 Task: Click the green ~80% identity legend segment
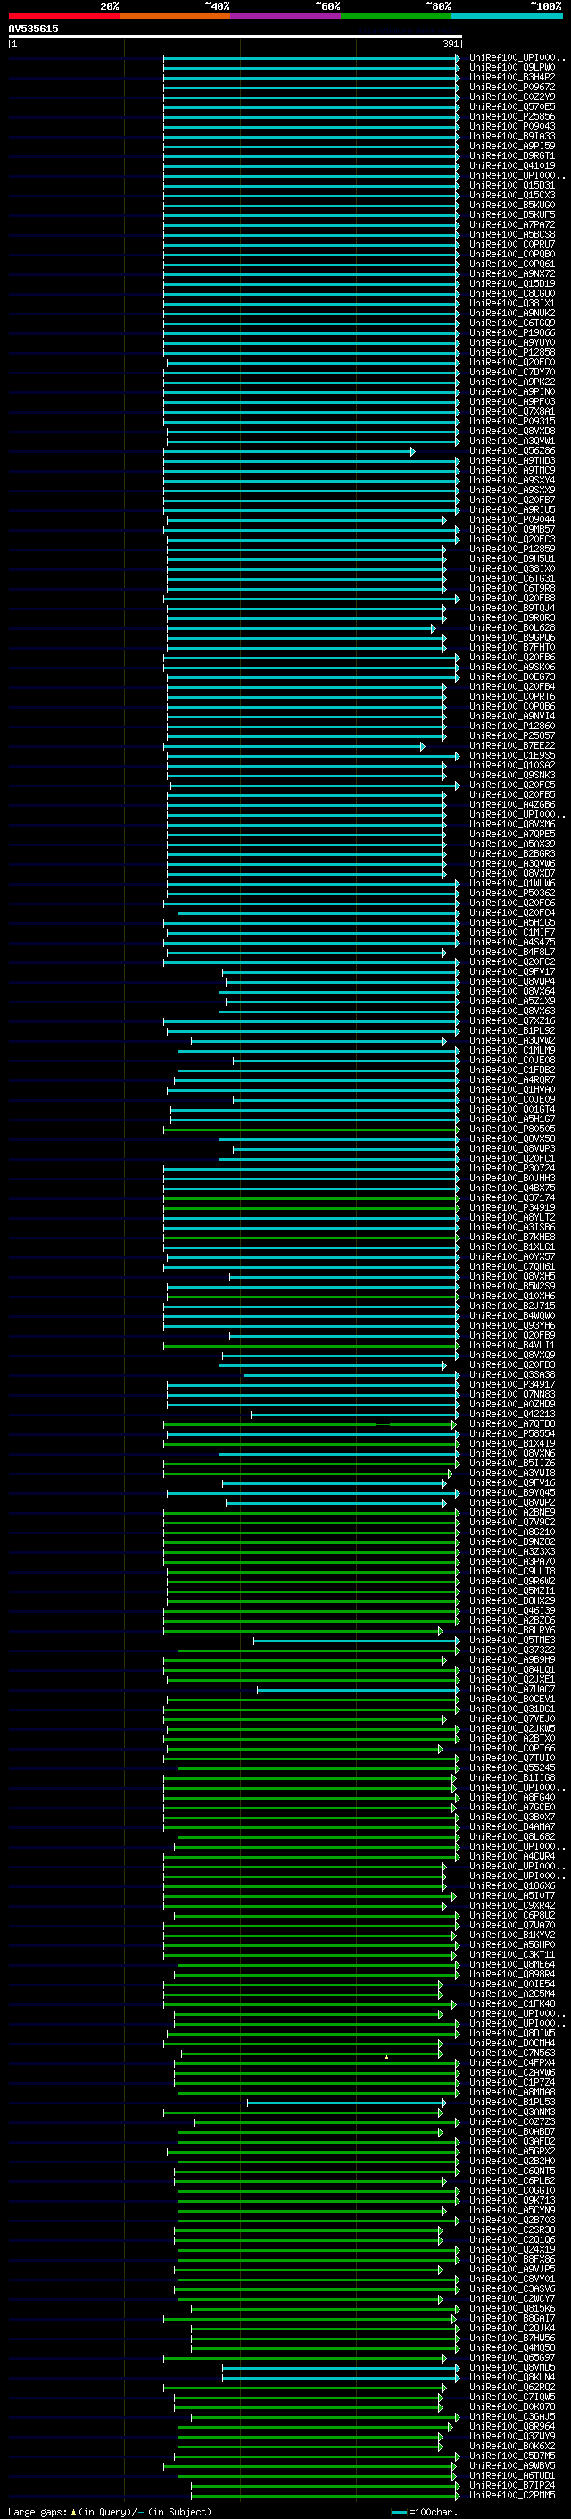[396, 16]
